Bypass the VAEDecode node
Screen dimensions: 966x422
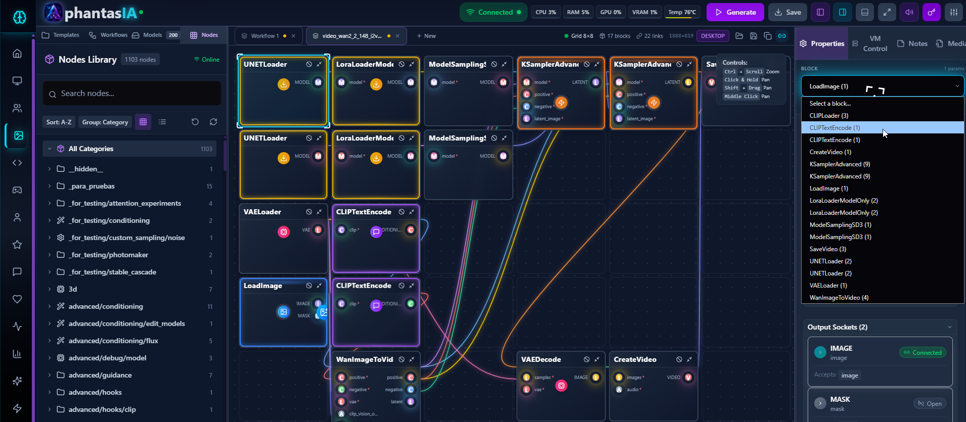tap(587, 360)
